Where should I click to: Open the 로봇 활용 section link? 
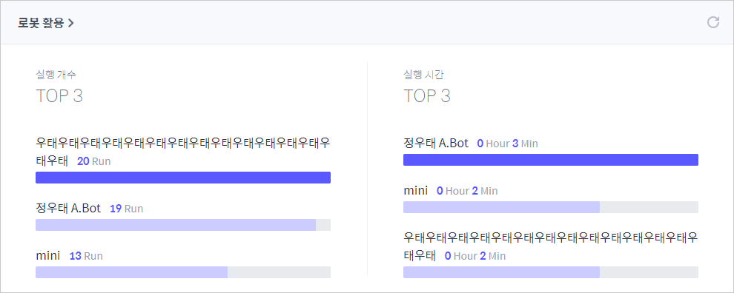(x=46, y=23)
